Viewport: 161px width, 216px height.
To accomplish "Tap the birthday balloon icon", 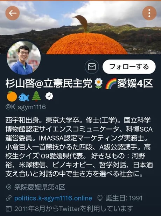I will [100, 198].
